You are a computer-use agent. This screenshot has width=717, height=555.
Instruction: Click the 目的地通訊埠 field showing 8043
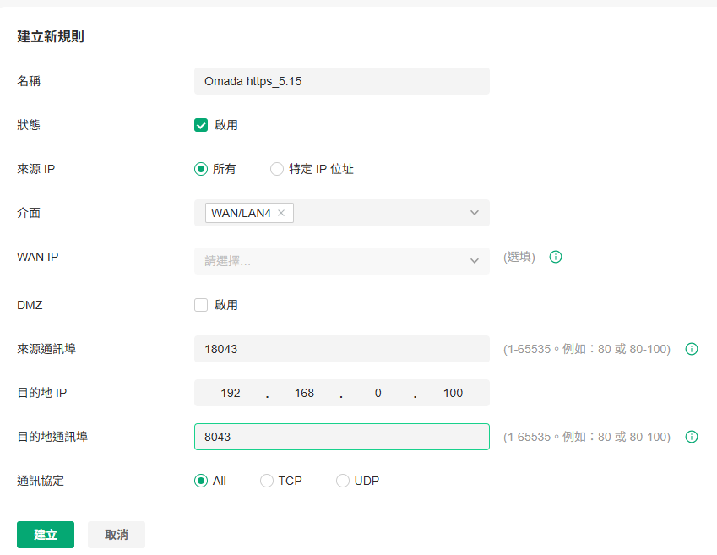(341, 437)
